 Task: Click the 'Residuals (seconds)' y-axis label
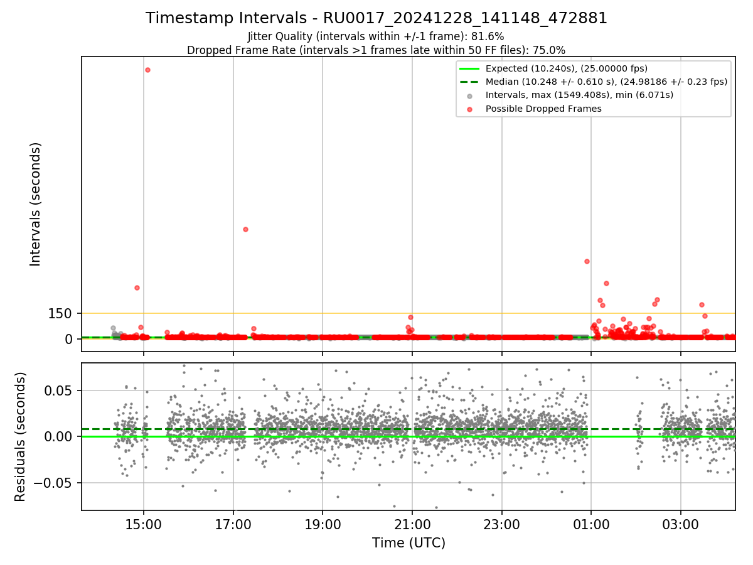(21, 436)
